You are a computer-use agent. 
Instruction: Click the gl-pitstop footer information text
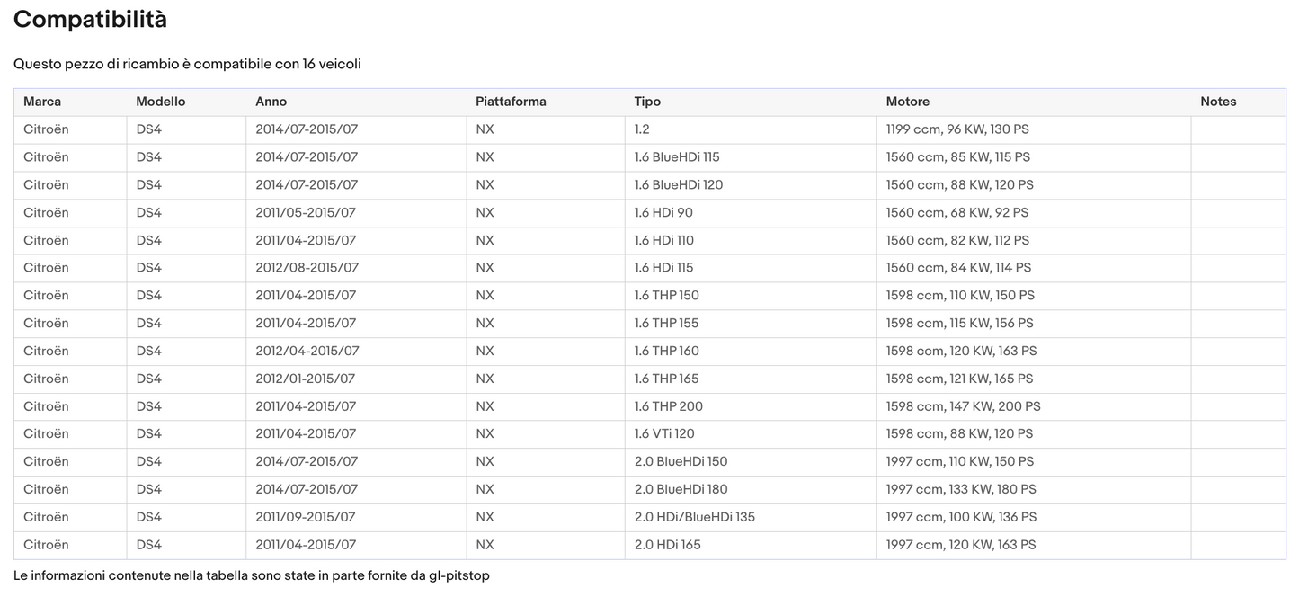(252, 575)
